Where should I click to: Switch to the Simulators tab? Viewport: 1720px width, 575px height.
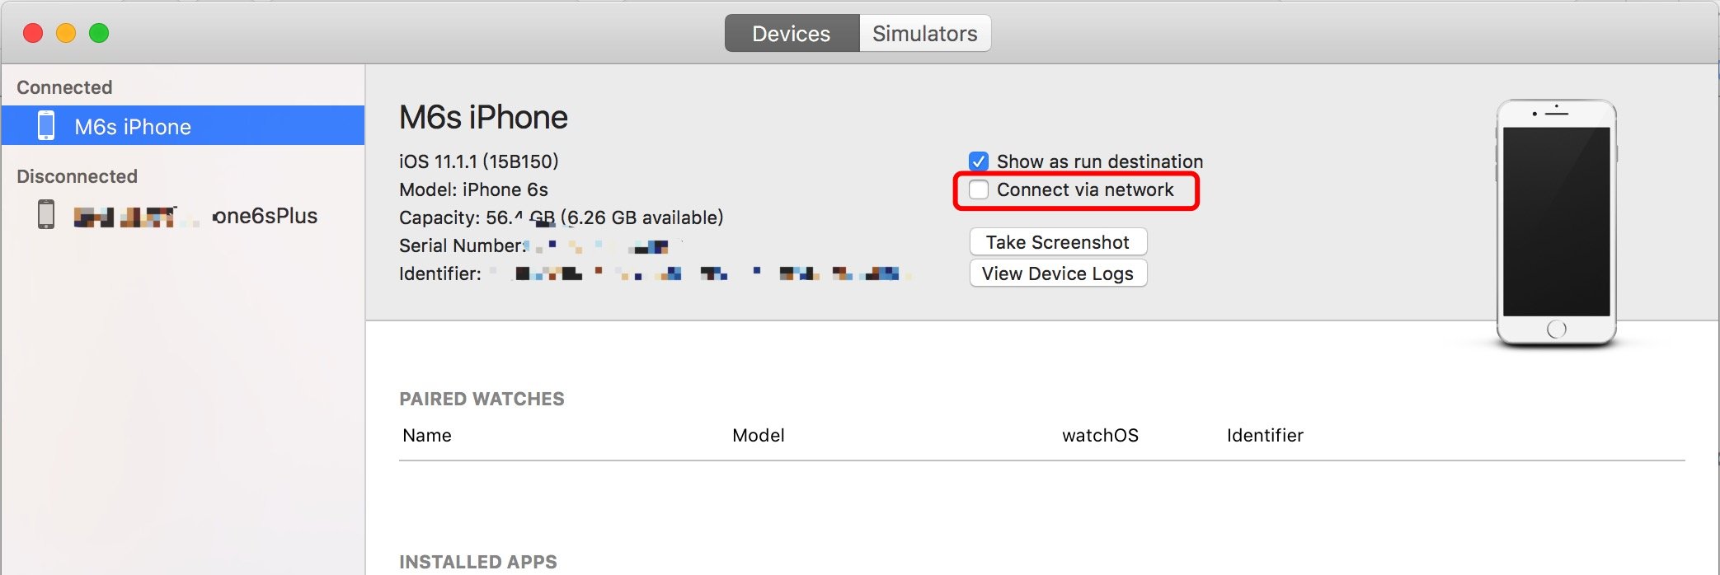pos(924,34)
